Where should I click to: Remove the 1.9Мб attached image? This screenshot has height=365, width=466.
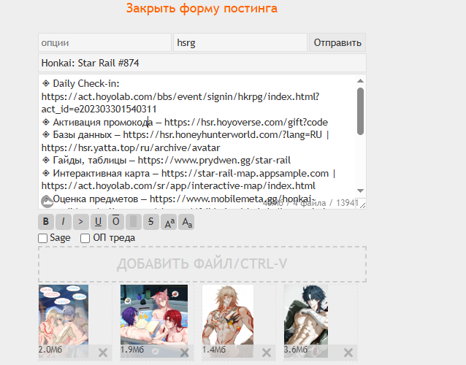[x=185, y=353]
